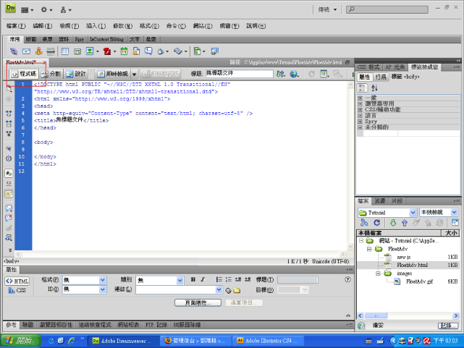Image resolution: width=464 pixels, height=348 pixels.
Task: Expand the CSS/輔助功能 attribute category
Action: pos(360,110)
